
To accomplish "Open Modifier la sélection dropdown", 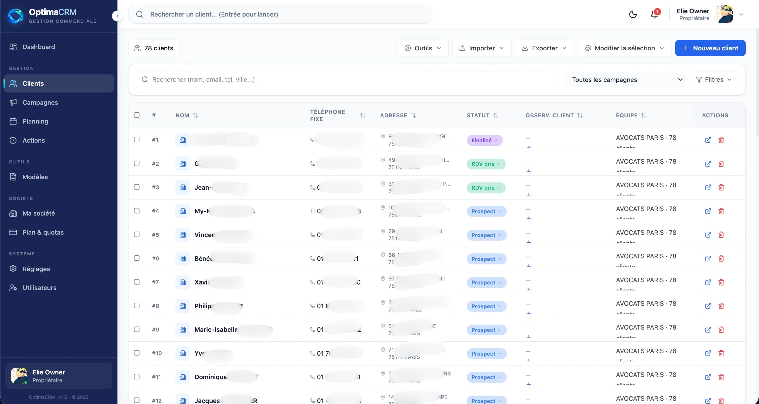I will click(x=624, y=48).
